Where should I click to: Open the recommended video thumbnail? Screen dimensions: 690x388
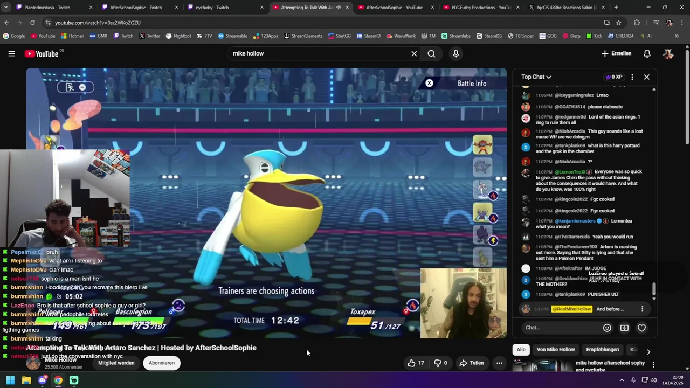542,365
